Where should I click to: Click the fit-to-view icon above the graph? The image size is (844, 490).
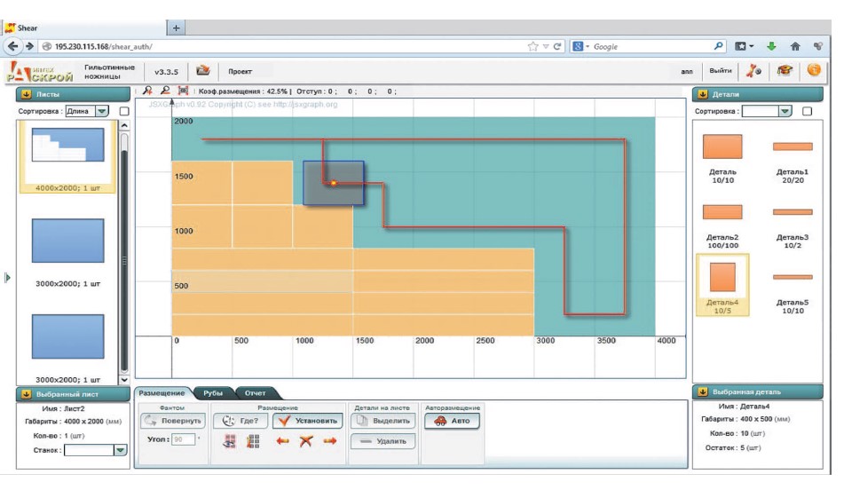tap(183, 91)
